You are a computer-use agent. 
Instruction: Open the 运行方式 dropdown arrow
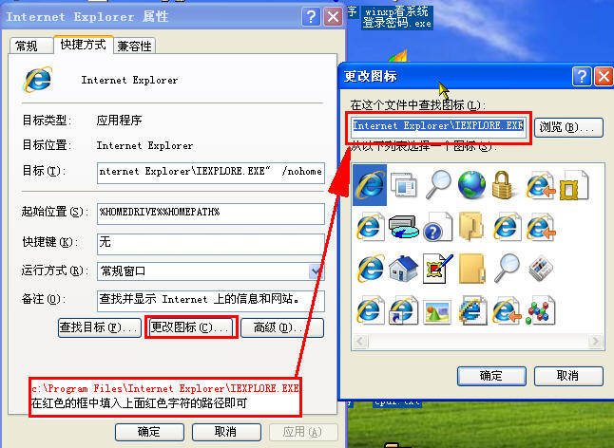point(316,271)
